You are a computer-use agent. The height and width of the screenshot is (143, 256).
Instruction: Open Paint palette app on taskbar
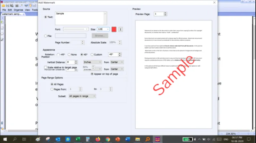[38, 139]
